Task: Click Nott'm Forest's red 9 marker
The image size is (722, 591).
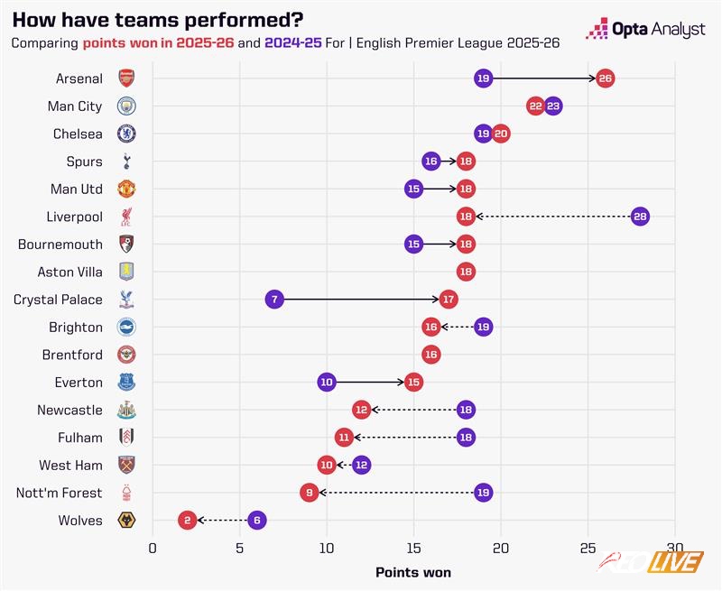Action: click(310, 493)
